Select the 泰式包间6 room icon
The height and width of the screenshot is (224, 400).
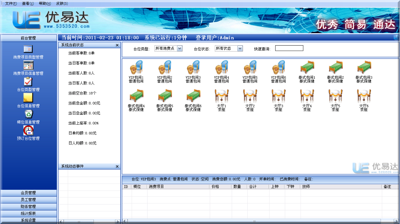click(193, 96)
